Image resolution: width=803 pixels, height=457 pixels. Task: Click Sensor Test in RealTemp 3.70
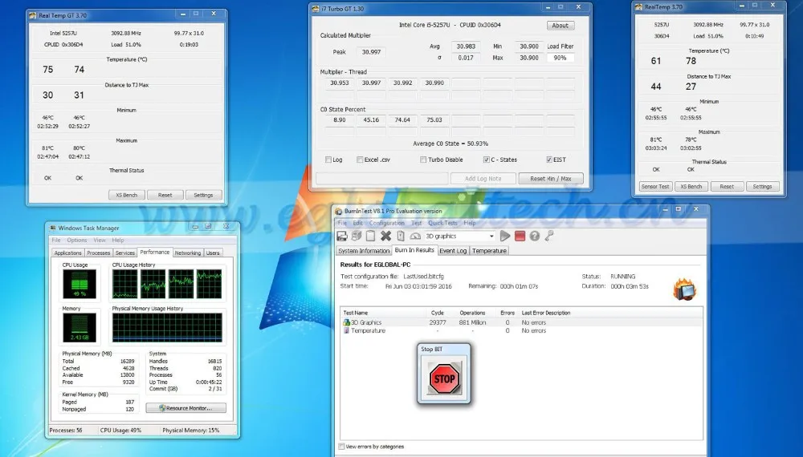655,187
